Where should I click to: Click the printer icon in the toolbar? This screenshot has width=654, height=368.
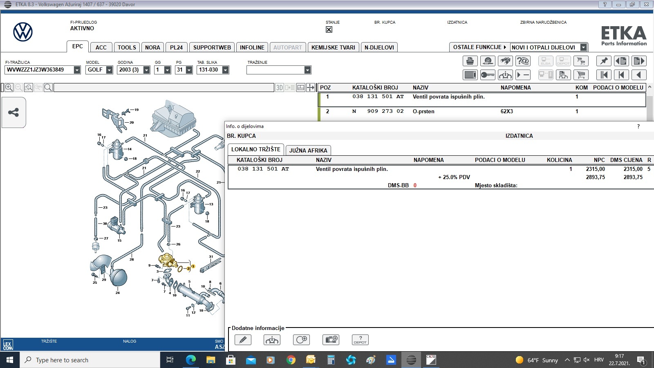470,61
